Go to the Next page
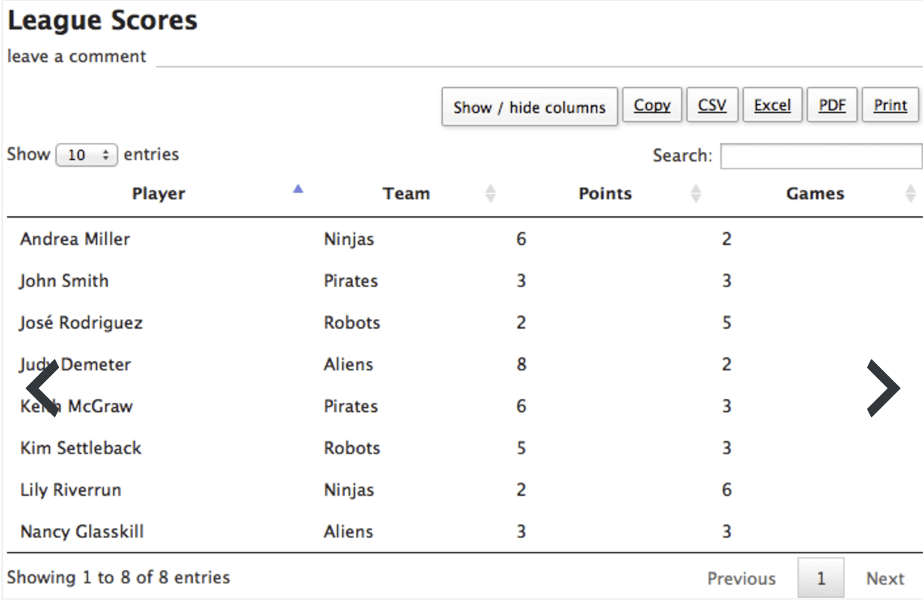Image resolution: width=923 pixels, height=600 pixels. pos(885,579)
